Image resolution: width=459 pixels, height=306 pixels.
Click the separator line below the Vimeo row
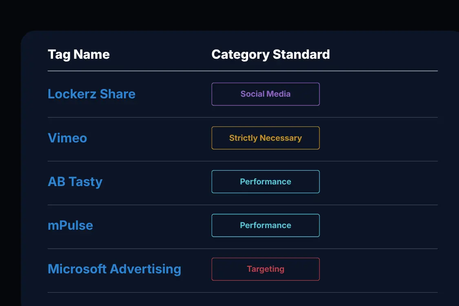[243, 161]
